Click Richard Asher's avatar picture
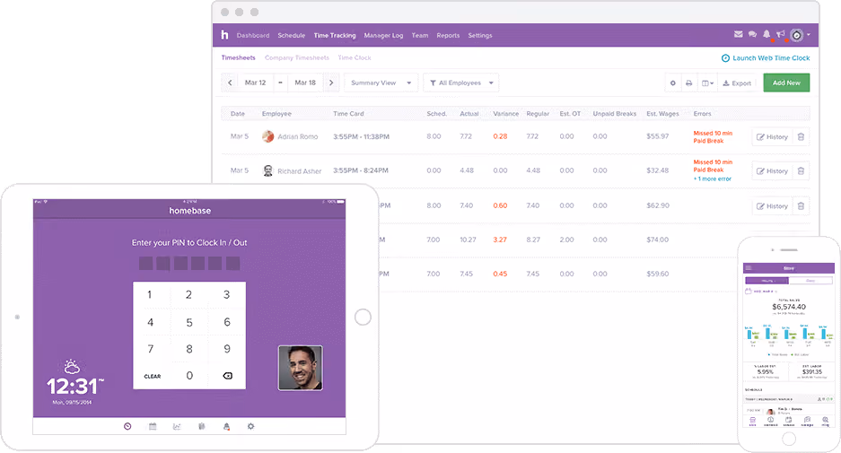Screen dimensions: 841x453 [x=267, y=170]
